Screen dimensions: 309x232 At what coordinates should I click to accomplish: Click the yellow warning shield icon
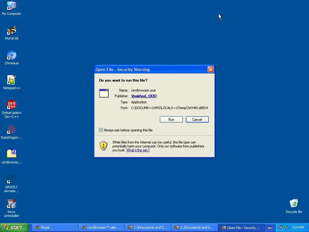tap(104, 146)
